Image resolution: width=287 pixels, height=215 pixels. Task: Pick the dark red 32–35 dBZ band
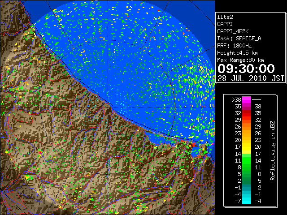point(247,113)
